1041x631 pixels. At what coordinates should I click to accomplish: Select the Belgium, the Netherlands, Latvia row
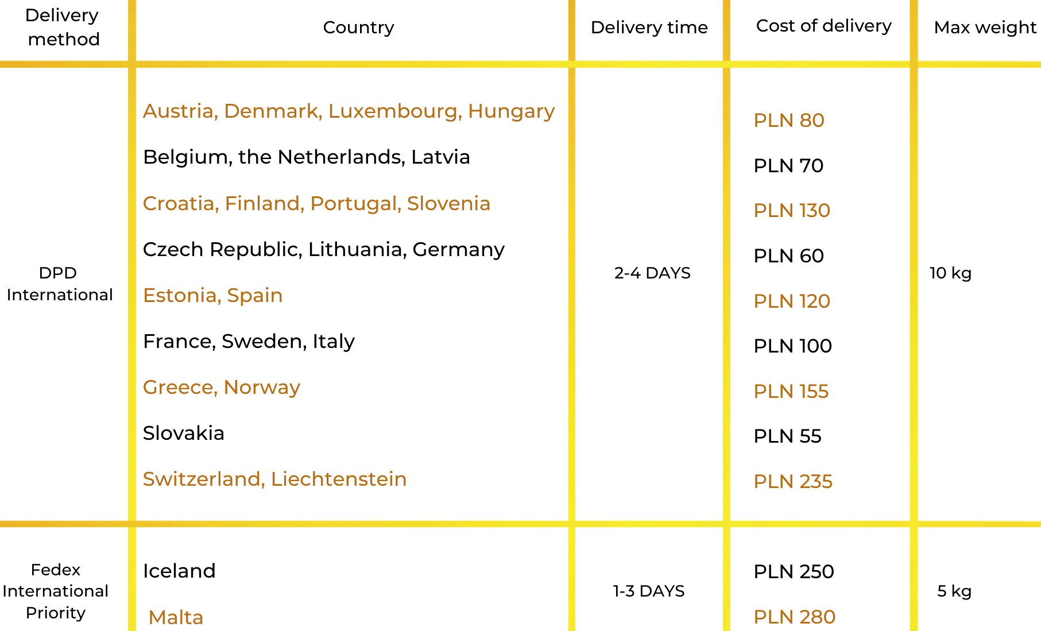coord(306,157)
